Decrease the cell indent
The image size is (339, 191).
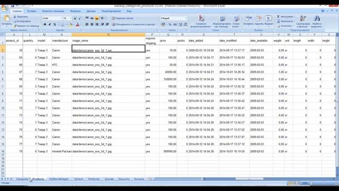pyautogui.click(x=102, y=24)
